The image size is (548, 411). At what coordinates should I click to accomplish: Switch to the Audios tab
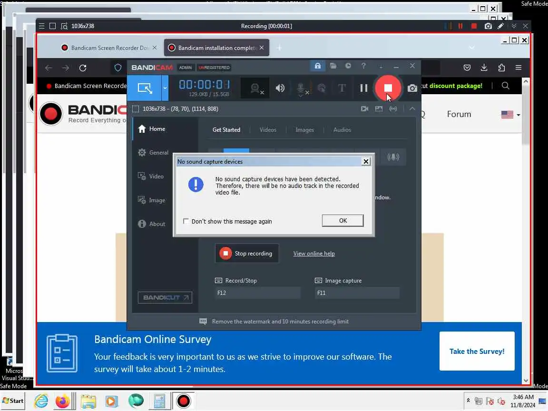coord(342,130)
